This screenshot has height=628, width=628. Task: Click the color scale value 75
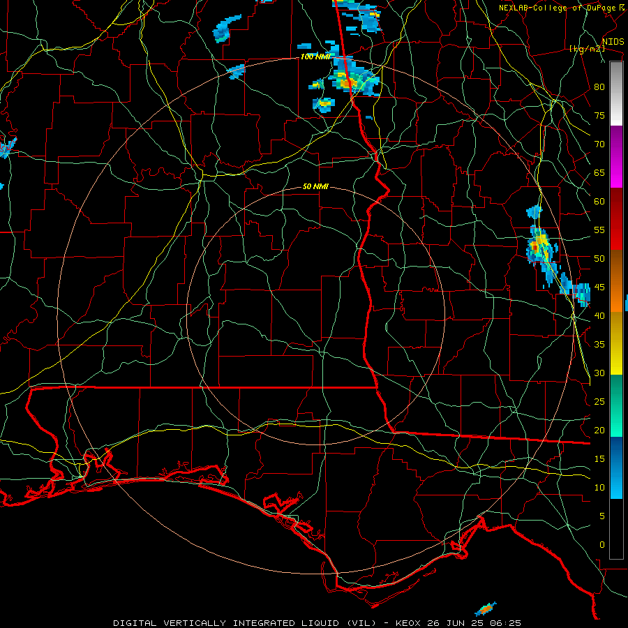point(599,115)
